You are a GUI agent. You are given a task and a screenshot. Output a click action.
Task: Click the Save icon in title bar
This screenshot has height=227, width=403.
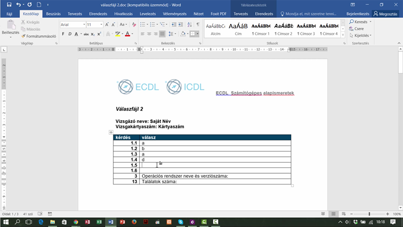coord(9,5)
